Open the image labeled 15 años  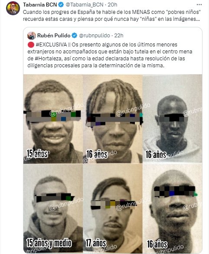coord(53,119)
